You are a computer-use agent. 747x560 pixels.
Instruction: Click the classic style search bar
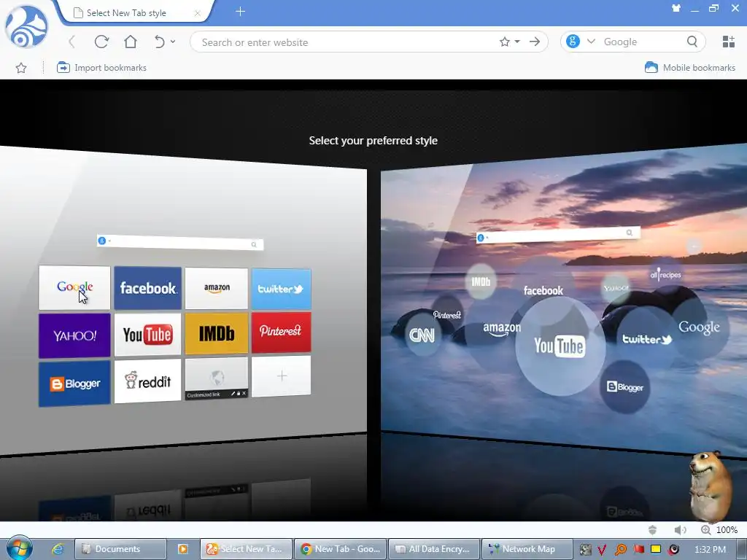(180, 242)
